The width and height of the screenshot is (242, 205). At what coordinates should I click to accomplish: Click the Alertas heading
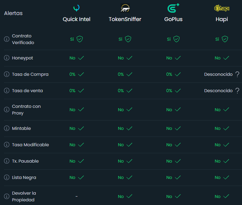13,13
